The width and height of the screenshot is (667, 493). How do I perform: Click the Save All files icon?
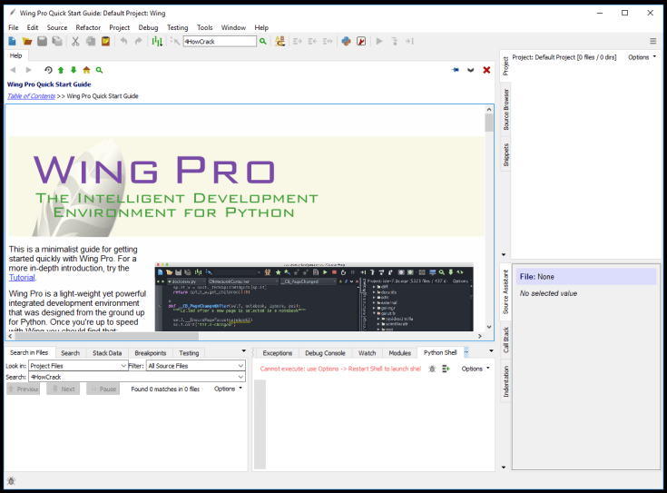57,41
